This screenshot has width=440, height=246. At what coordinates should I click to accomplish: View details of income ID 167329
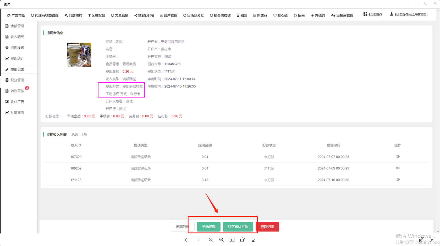tap(398, 157)
